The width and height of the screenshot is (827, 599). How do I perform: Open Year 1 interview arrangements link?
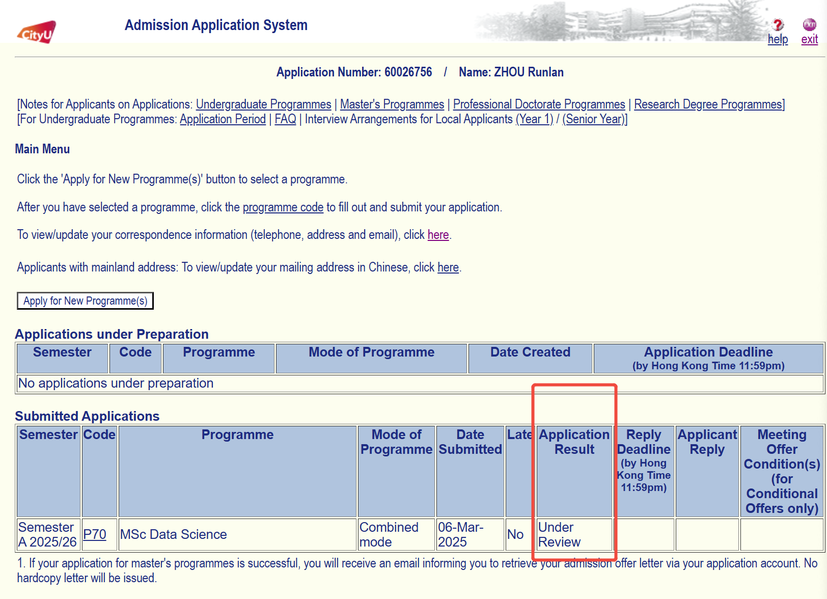[x=534, y=119]
